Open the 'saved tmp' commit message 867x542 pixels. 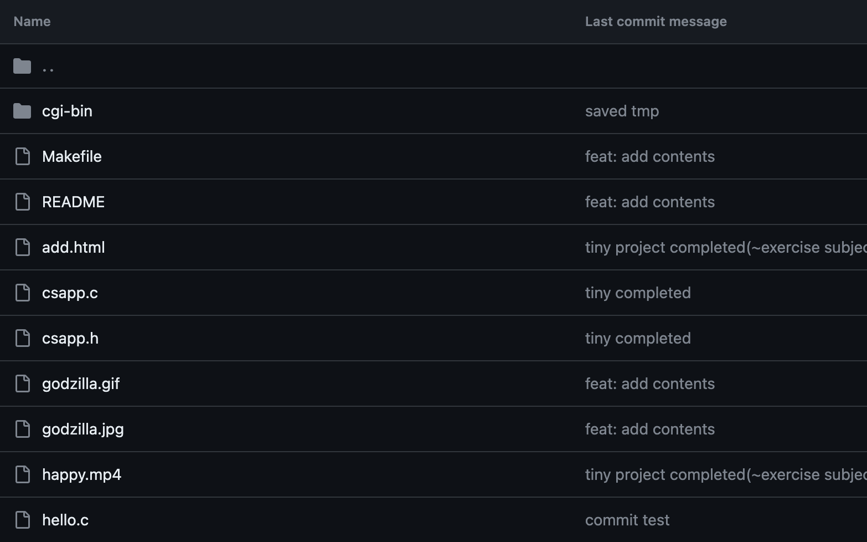point(622,111)
